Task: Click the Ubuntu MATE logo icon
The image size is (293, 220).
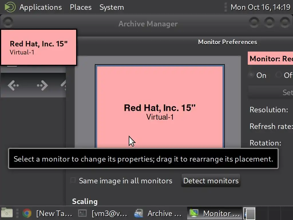Action: point(10,7)
